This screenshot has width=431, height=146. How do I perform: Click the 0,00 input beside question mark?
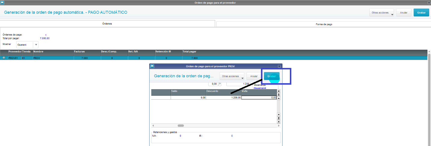point(213,84)
